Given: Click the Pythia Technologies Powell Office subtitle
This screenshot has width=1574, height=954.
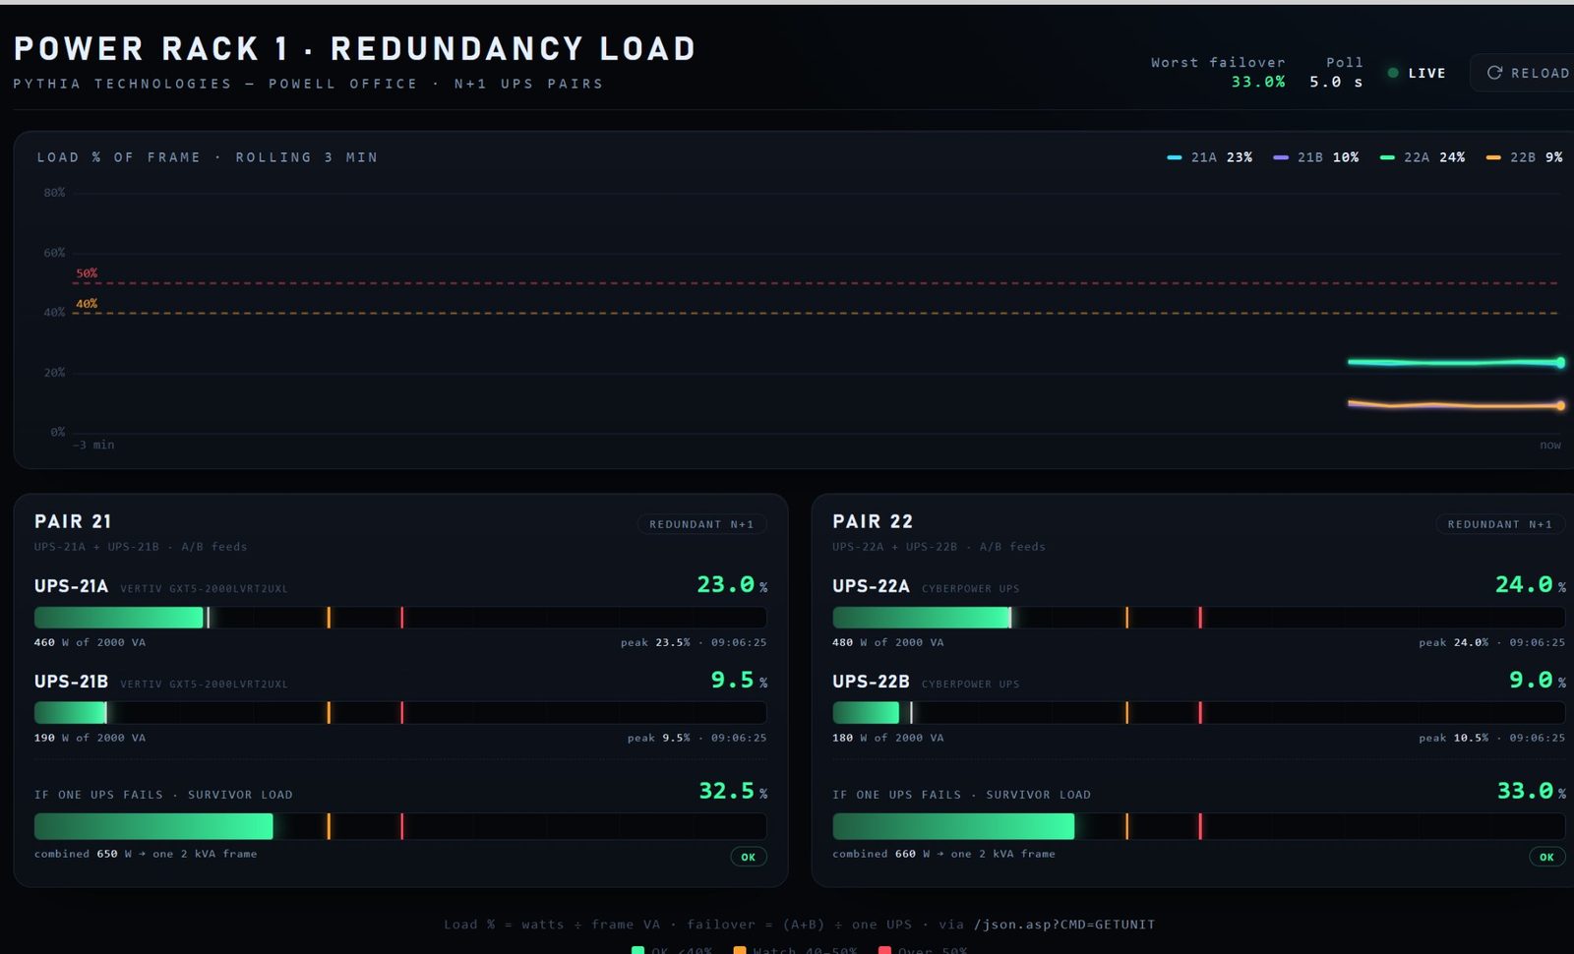Looking at the screenshot, I should pyautogui.click(x=308, y=84).
